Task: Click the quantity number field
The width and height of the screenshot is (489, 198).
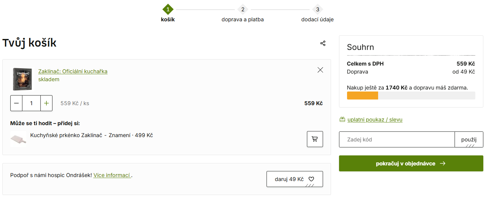Action: pyautogui.click(x=31, y=103)
